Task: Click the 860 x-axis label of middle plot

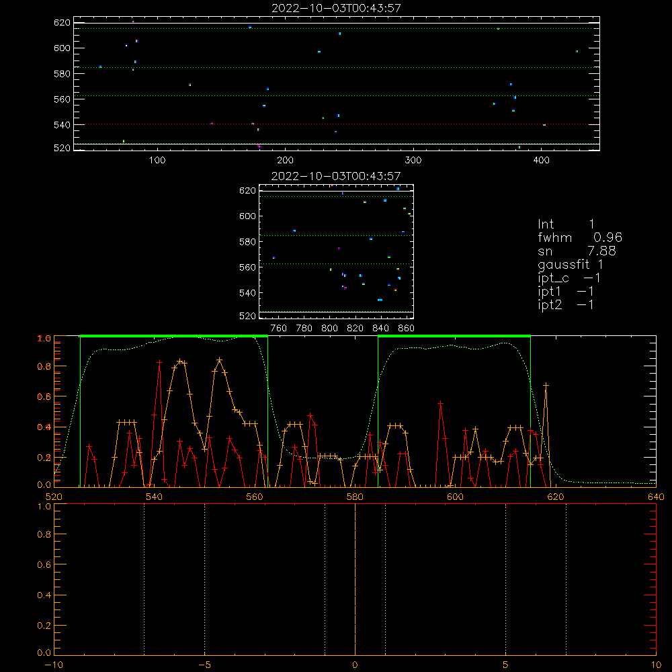Action: (x=407, y=329)
